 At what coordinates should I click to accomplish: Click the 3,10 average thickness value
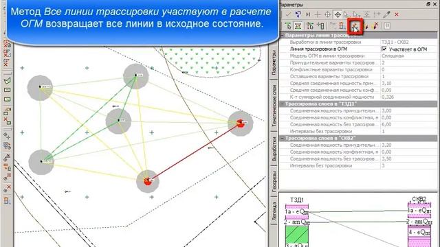tap(386, 83)
